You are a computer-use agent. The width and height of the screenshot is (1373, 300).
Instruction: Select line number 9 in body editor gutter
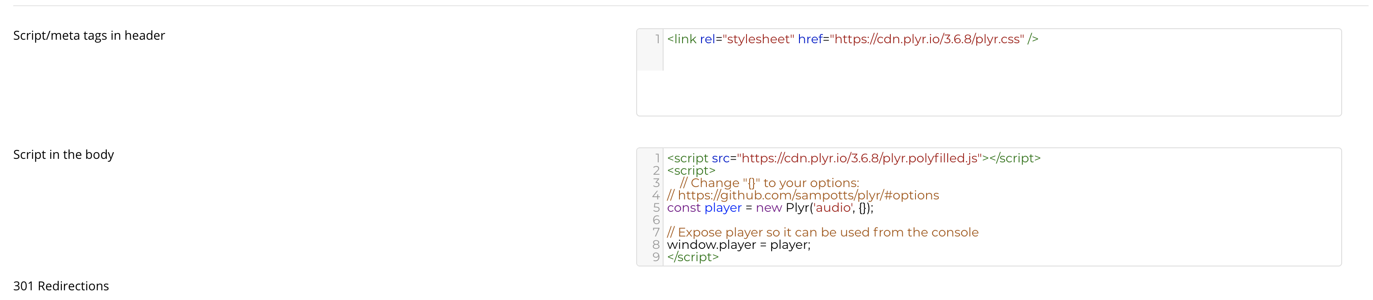click(x=656, y=257)
